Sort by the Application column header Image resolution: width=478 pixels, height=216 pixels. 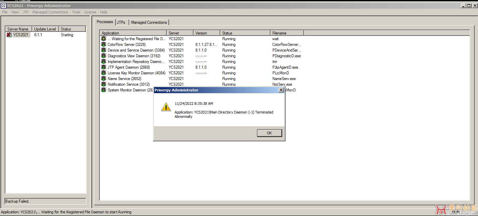133,33
